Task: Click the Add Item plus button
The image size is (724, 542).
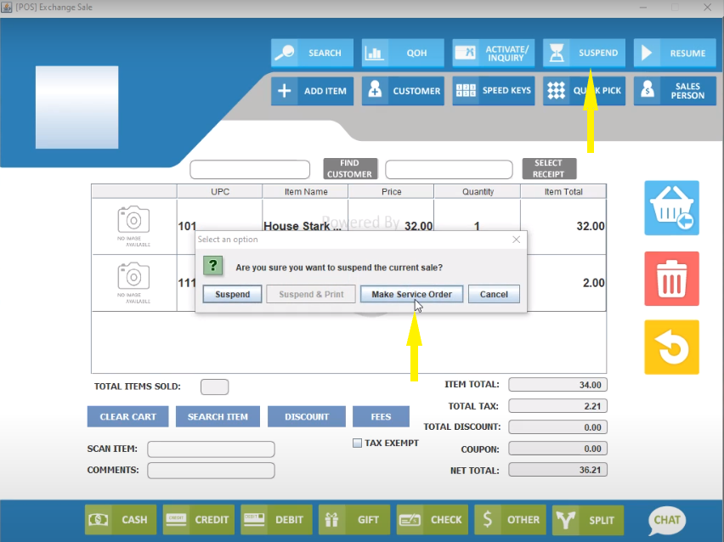Action: pos(312,91)
